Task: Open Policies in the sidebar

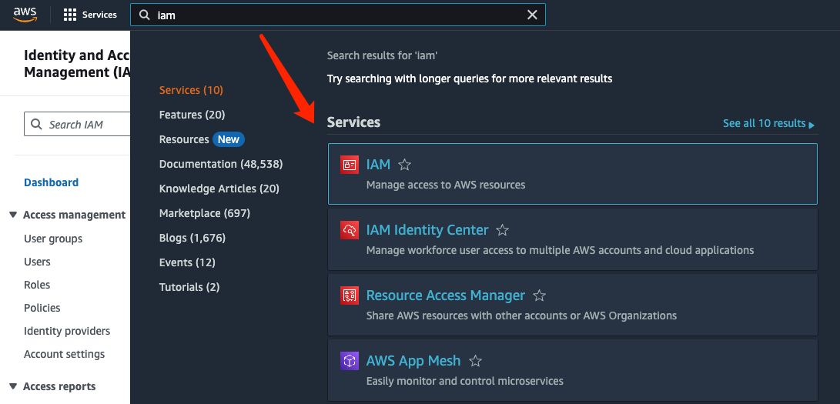Action: click(42, 308)
